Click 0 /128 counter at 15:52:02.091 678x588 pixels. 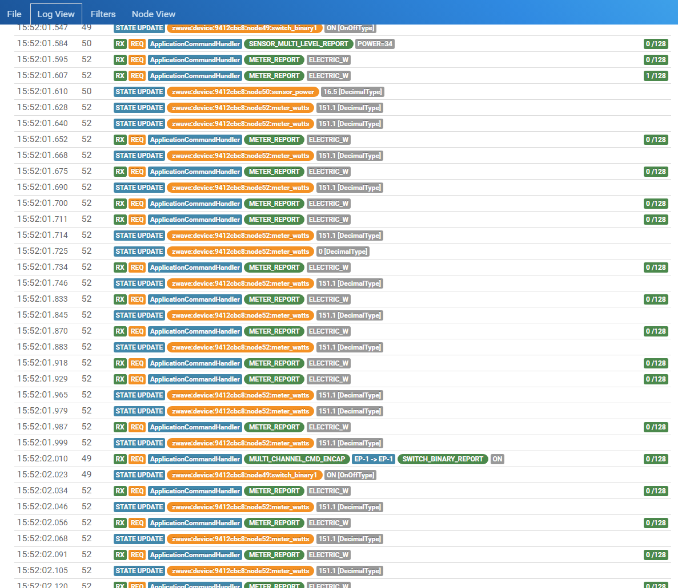pos(656,555)
